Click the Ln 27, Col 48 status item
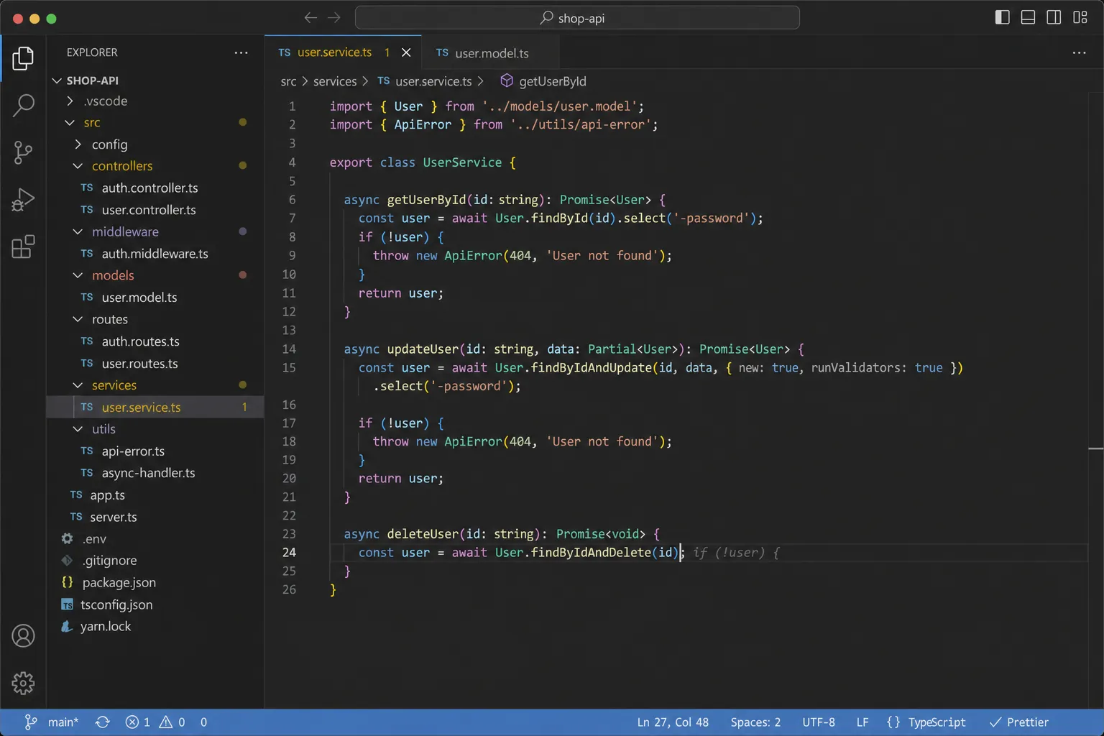Screen dimensions: 1104x736 673,722
